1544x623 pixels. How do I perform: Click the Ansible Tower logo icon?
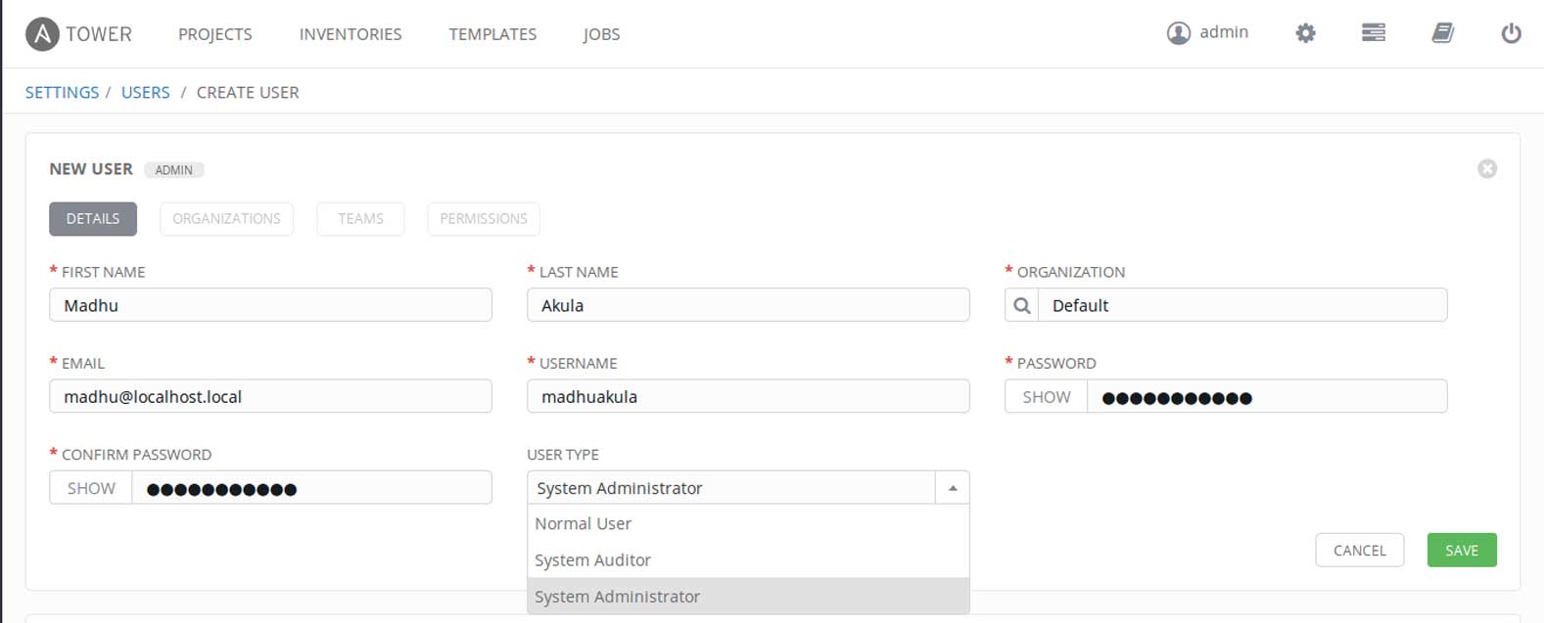click(x=42, y=34)
